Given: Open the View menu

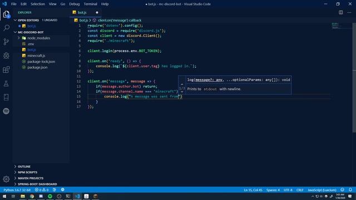Looking at the screenshot, I should (52, 4).
